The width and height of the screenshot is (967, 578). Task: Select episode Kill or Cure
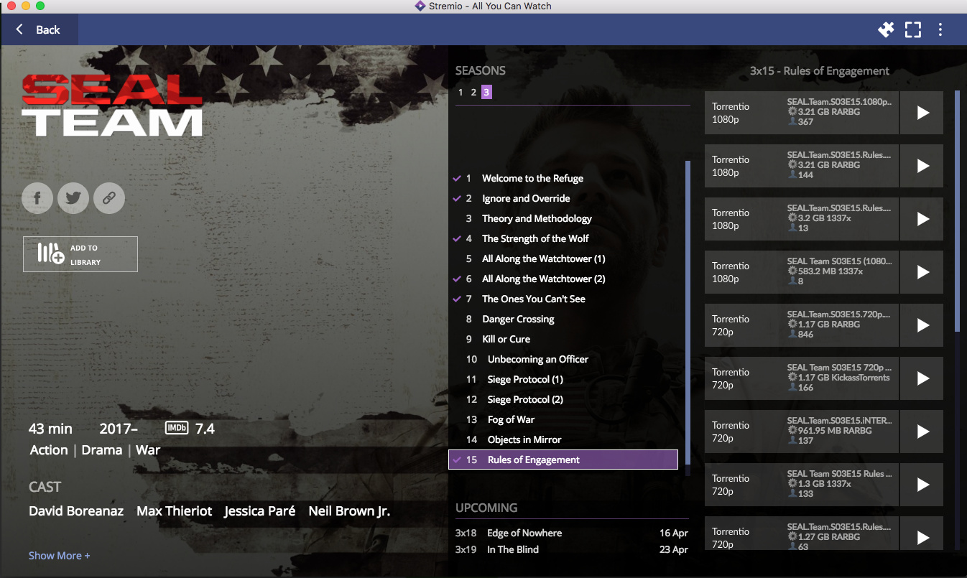point(563,339)
